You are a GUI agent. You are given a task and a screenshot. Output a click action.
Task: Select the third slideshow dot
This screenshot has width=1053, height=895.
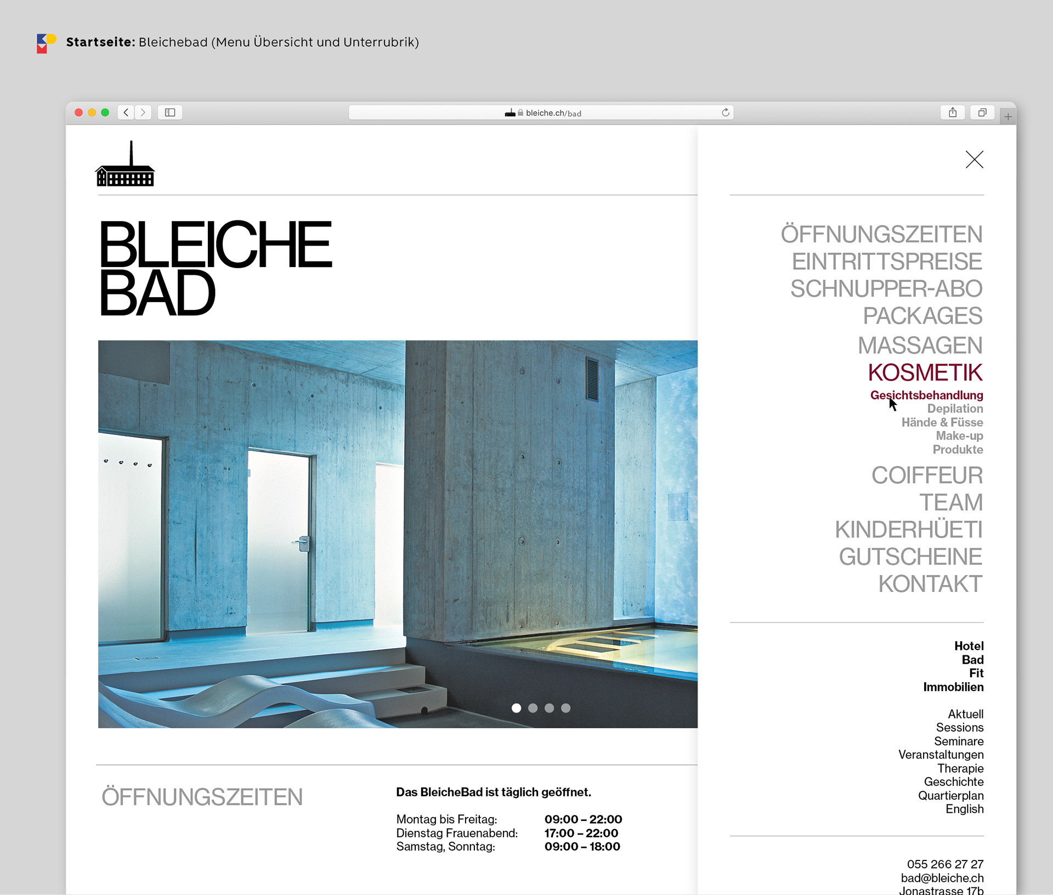(549, 708)
